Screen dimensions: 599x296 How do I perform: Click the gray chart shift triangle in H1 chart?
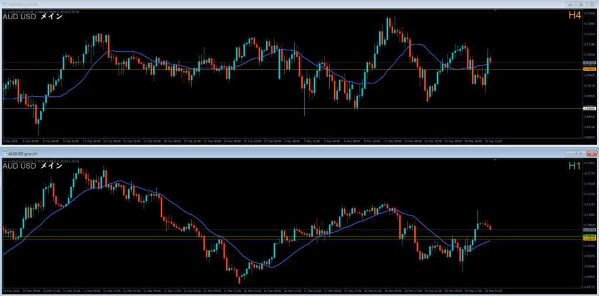coord(495,159)
